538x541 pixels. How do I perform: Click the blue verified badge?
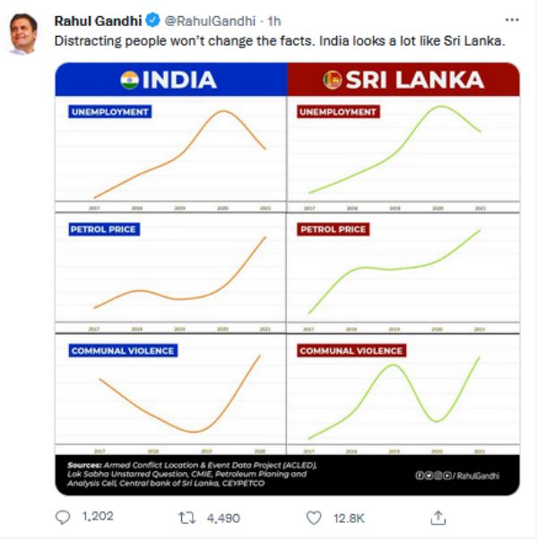153,21
